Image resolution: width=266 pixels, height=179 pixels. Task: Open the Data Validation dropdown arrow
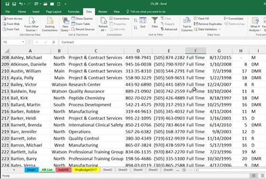220,30
